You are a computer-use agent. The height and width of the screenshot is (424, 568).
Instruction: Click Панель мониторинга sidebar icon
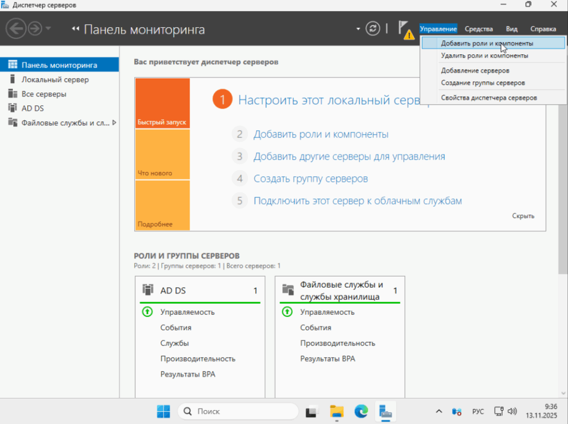pos(13,64)
